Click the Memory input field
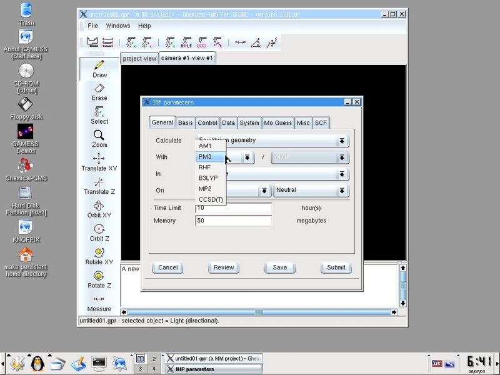This screenshot has height=375, width=500. click(x=234, y=221)
